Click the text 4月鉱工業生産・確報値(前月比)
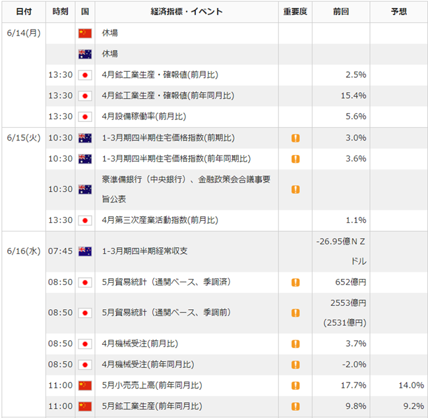 [160, 75]
